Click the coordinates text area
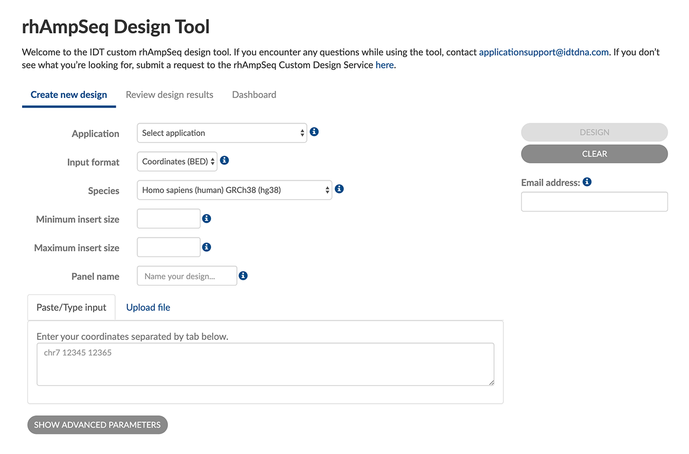The height and width of the screenshot is (454, 689). pyautogui.click(x=265, y=364)
